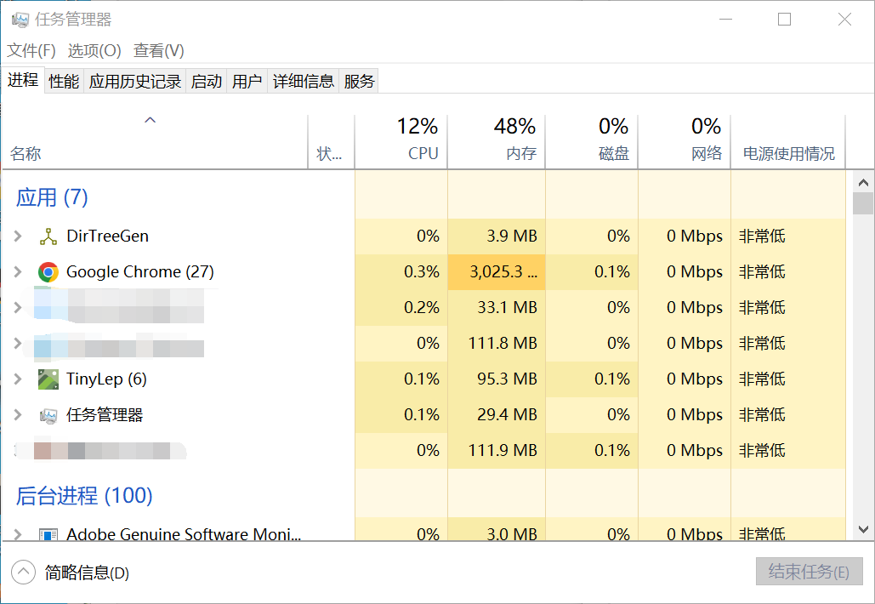This screenshot has height=604, width=875.
Task: Click the 结束任务(E) button
Action: (810, 572)
